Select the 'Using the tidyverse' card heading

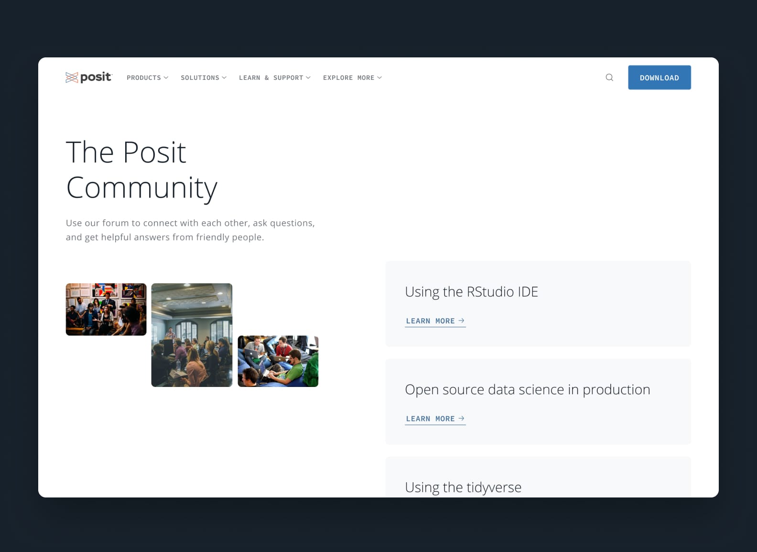pos(463,487)
